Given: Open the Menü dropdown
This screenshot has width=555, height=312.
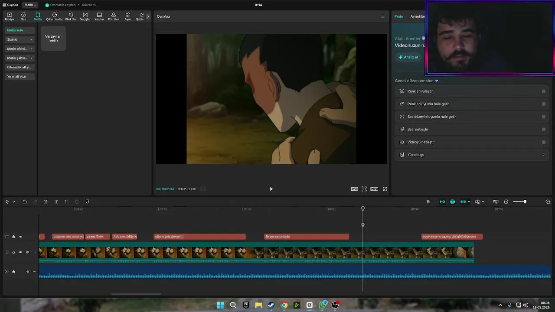Looking at the screenshot, I should click(30, 5).
